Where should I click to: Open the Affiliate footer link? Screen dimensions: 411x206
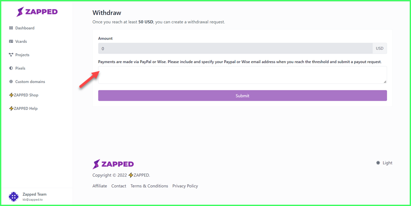point(100,186)
